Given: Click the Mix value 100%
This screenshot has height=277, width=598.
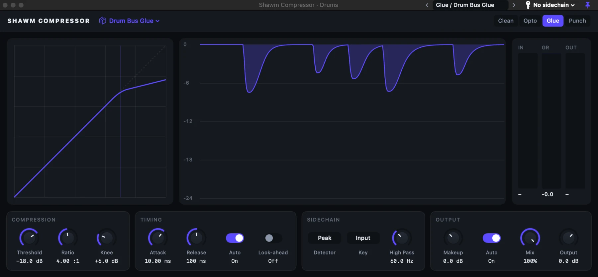Looking at the screenshot, I should 530,261.
